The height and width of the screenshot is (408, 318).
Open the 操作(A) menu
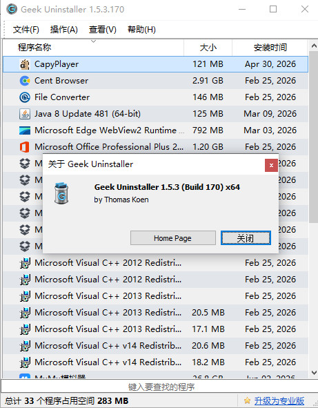tap(64, 30)
